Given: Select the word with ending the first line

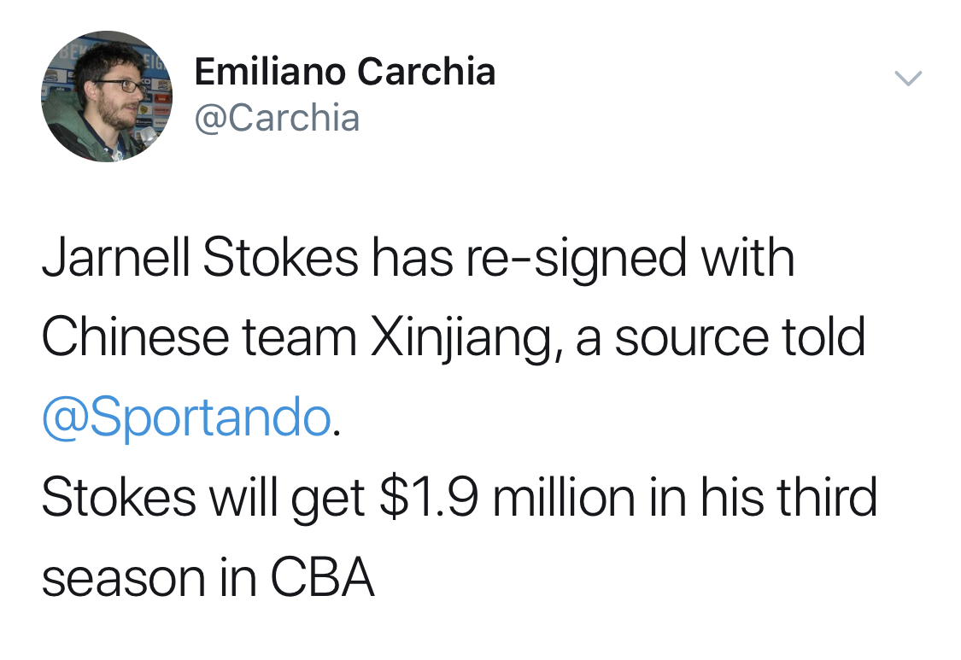Looking at the screenshot, I should (x=747, y=257).
